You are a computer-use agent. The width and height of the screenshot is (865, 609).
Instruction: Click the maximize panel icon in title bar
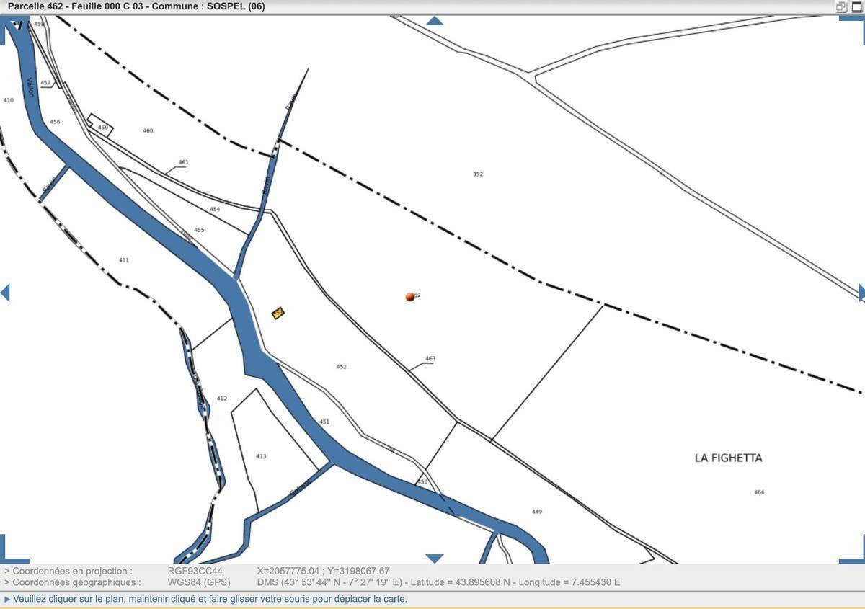tap(856, 7)
